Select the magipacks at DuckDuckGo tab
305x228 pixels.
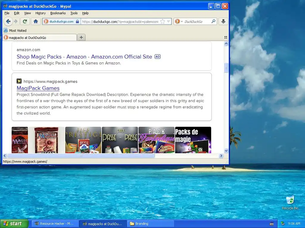(x=40, y=38)
